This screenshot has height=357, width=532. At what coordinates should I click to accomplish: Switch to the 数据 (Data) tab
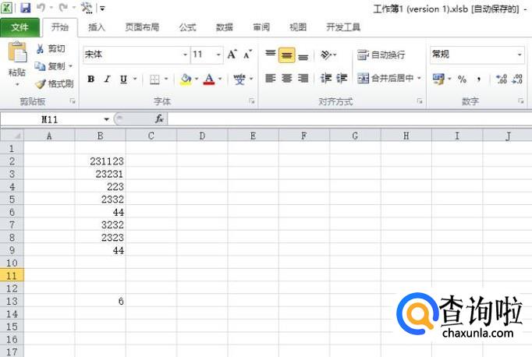point(225,27)
